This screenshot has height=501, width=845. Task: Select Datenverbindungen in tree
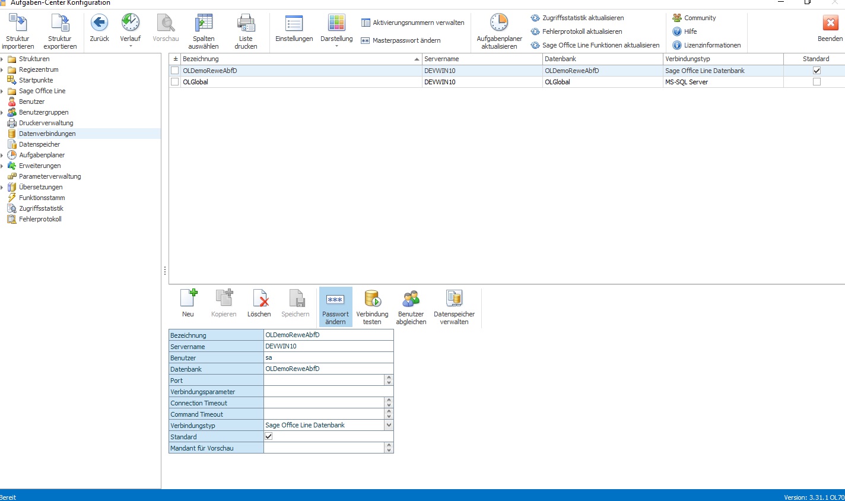47,134
